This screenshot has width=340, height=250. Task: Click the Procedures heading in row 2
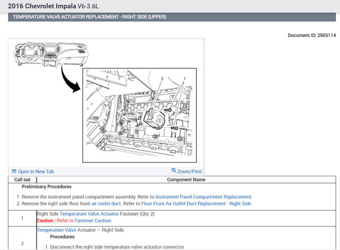coord(62,237)
